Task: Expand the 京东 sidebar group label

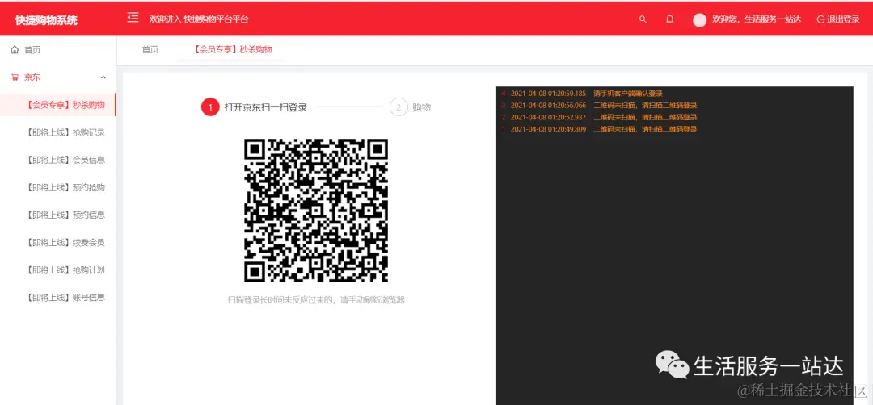Action: [32, 77]
